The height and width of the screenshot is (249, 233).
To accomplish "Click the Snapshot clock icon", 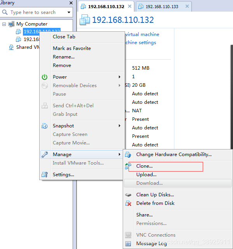I will click(45, 126).
